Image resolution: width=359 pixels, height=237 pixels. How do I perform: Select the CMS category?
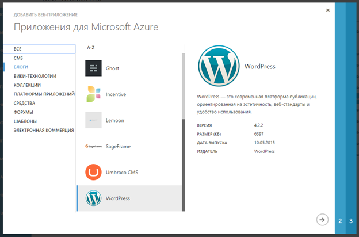(x=18, y=58)
